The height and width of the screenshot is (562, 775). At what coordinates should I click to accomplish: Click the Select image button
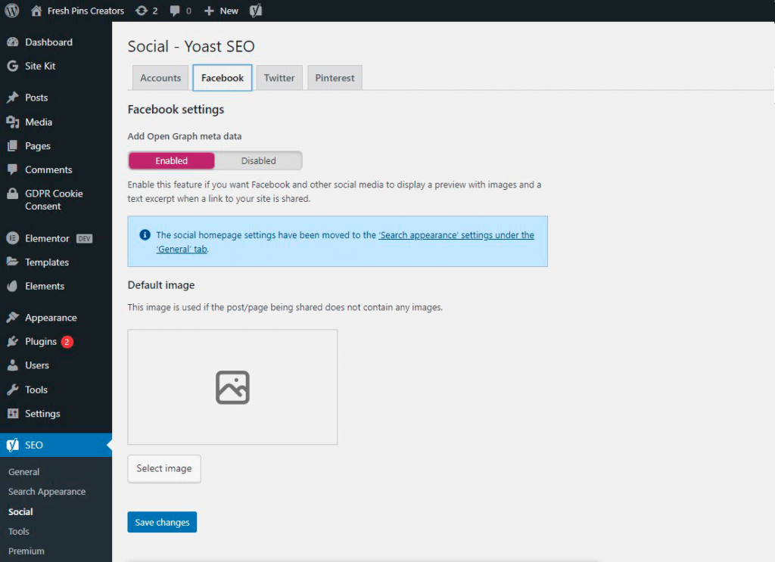[164, 468]
